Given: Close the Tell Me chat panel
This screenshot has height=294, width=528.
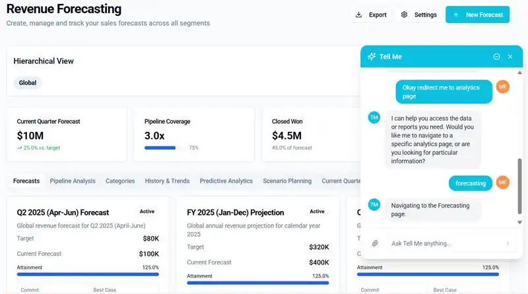Looking at the screenshot, I should (x=510, y=57).
